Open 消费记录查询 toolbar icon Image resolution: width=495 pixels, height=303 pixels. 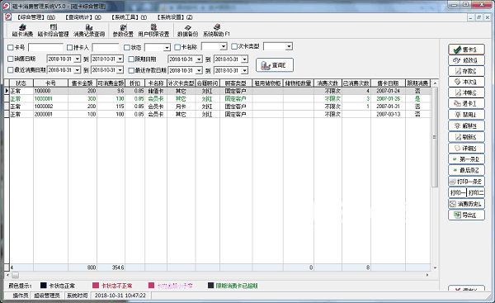[x=89, y=31]
